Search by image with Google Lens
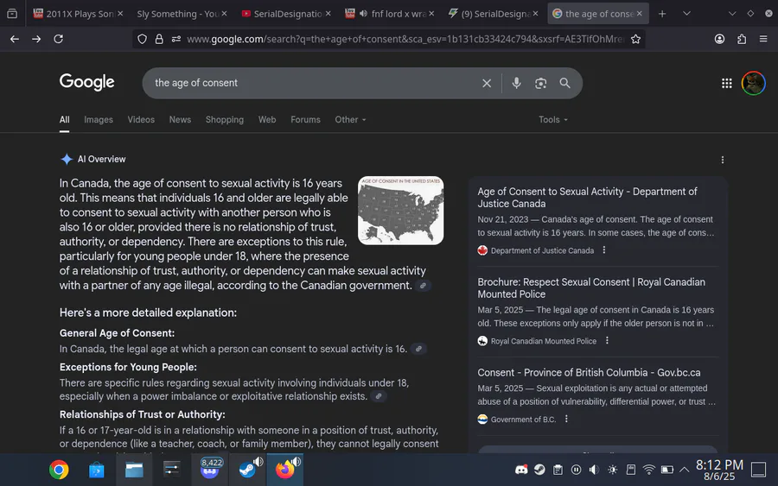 coord(541,83)
